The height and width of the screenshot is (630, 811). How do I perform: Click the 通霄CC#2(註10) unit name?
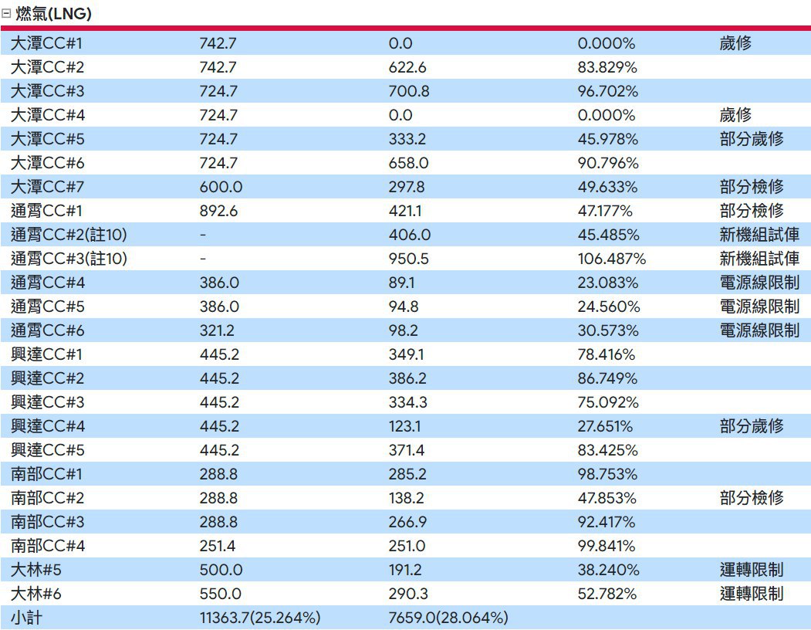coord(69,235)
